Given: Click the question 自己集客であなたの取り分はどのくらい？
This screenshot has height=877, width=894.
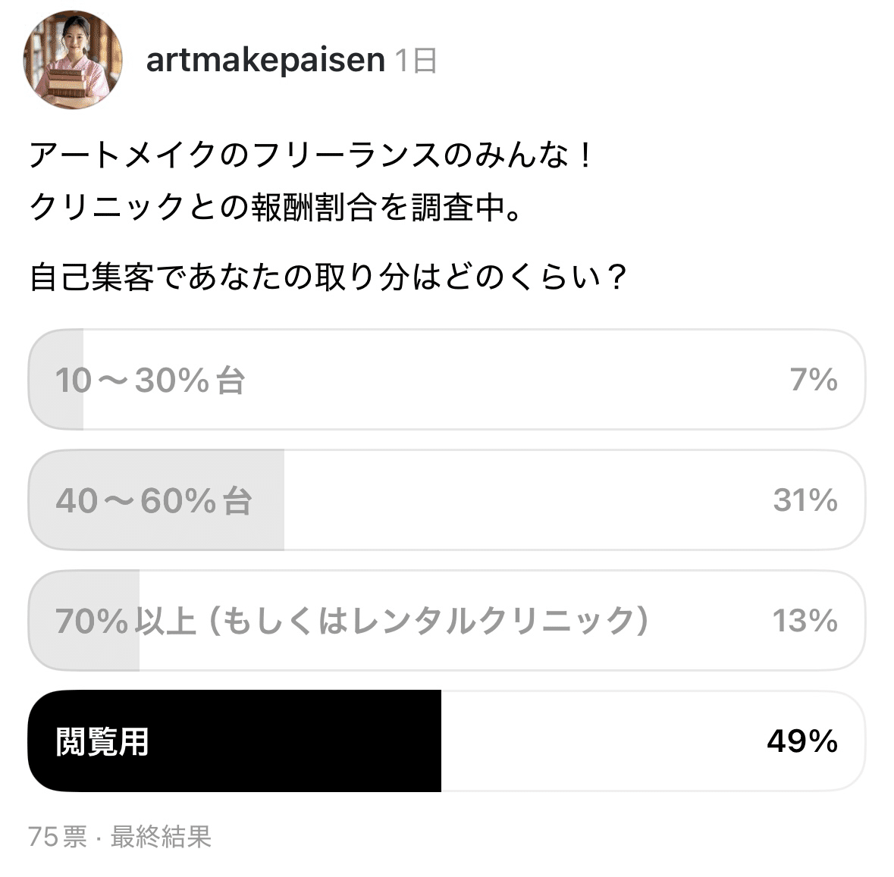Looking at the screenshot, I should (328, 277).
